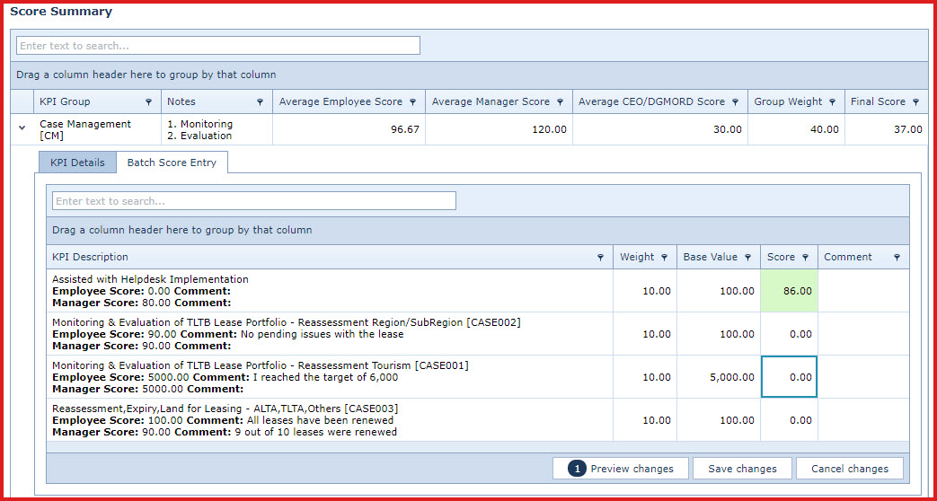Click the Save changes button
937x501 pixels.
742,469
